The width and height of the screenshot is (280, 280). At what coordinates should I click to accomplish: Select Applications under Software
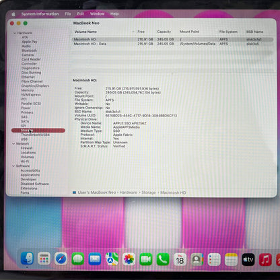(30, 175)
